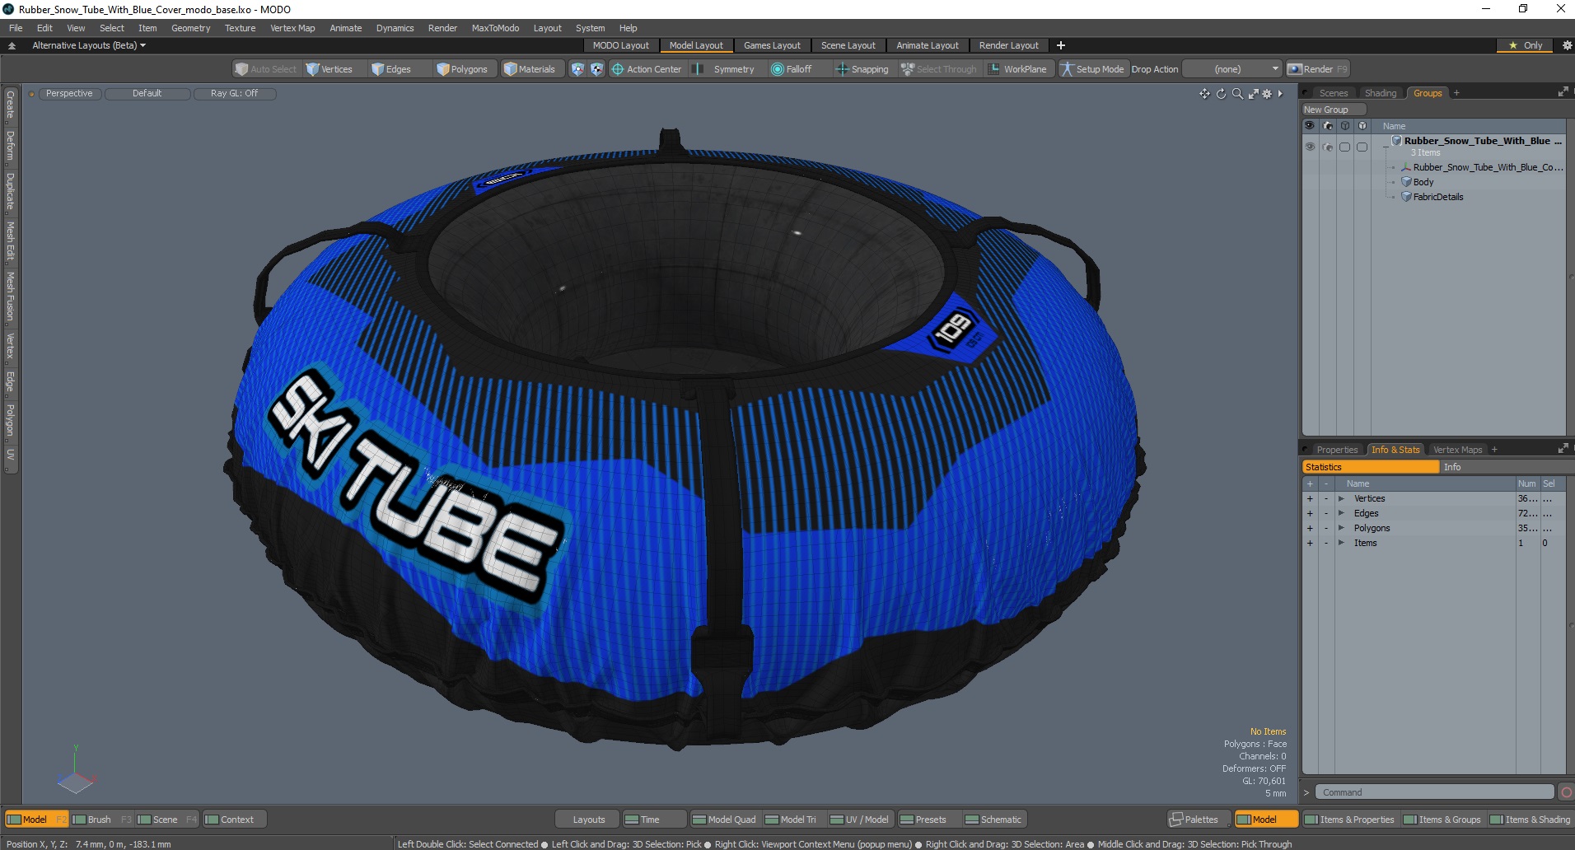Switch to Games Layout tab

(772, 45)
